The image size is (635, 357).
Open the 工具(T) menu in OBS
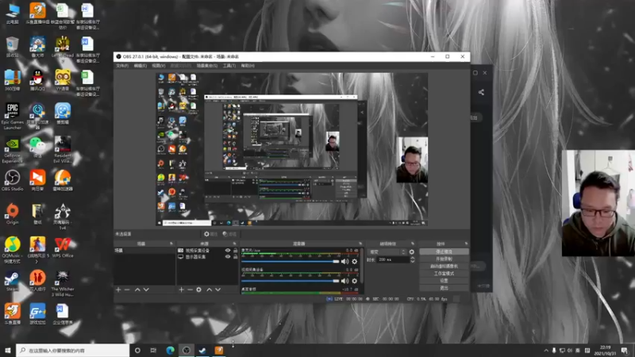[x=229, y=66]
